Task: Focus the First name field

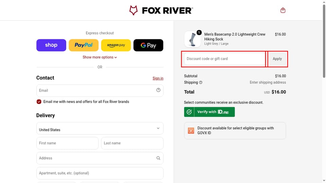Action: 67,143
